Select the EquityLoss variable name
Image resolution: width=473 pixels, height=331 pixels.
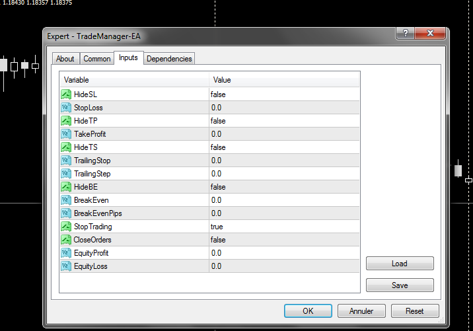point(91,266)
